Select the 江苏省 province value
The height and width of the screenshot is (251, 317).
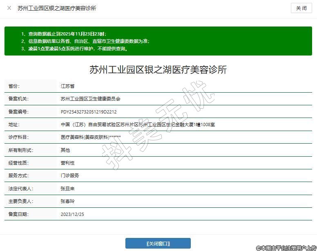67,86
